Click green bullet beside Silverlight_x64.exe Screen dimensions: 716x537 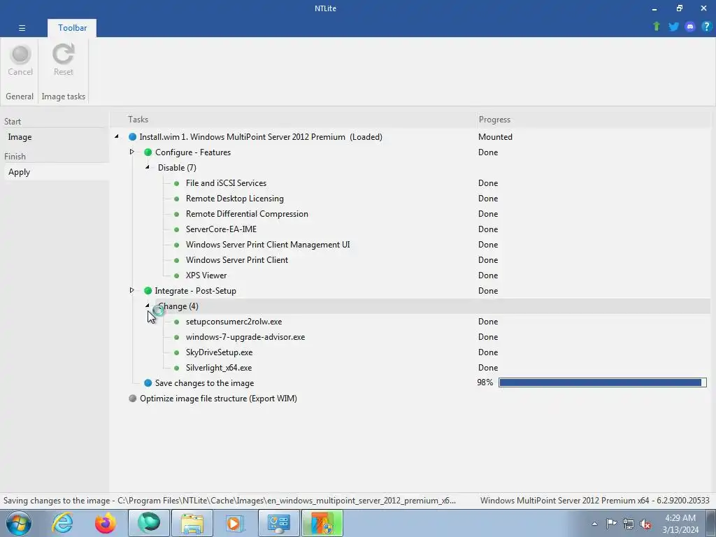tap(177, 368)
